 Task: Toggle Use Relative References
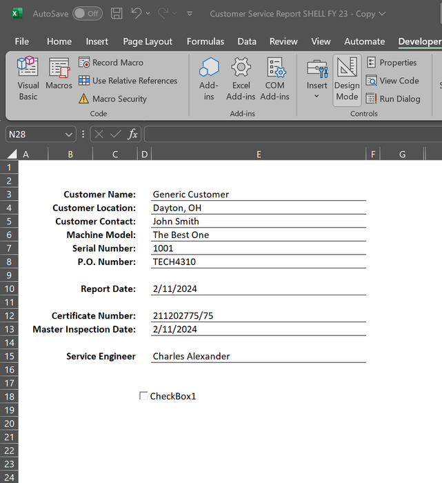[x=128, y=81]
